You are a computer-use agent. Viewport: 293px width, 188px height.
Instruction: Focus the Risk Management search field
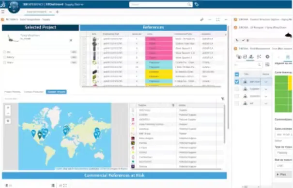pyautogui.click(x=248, y=65)
